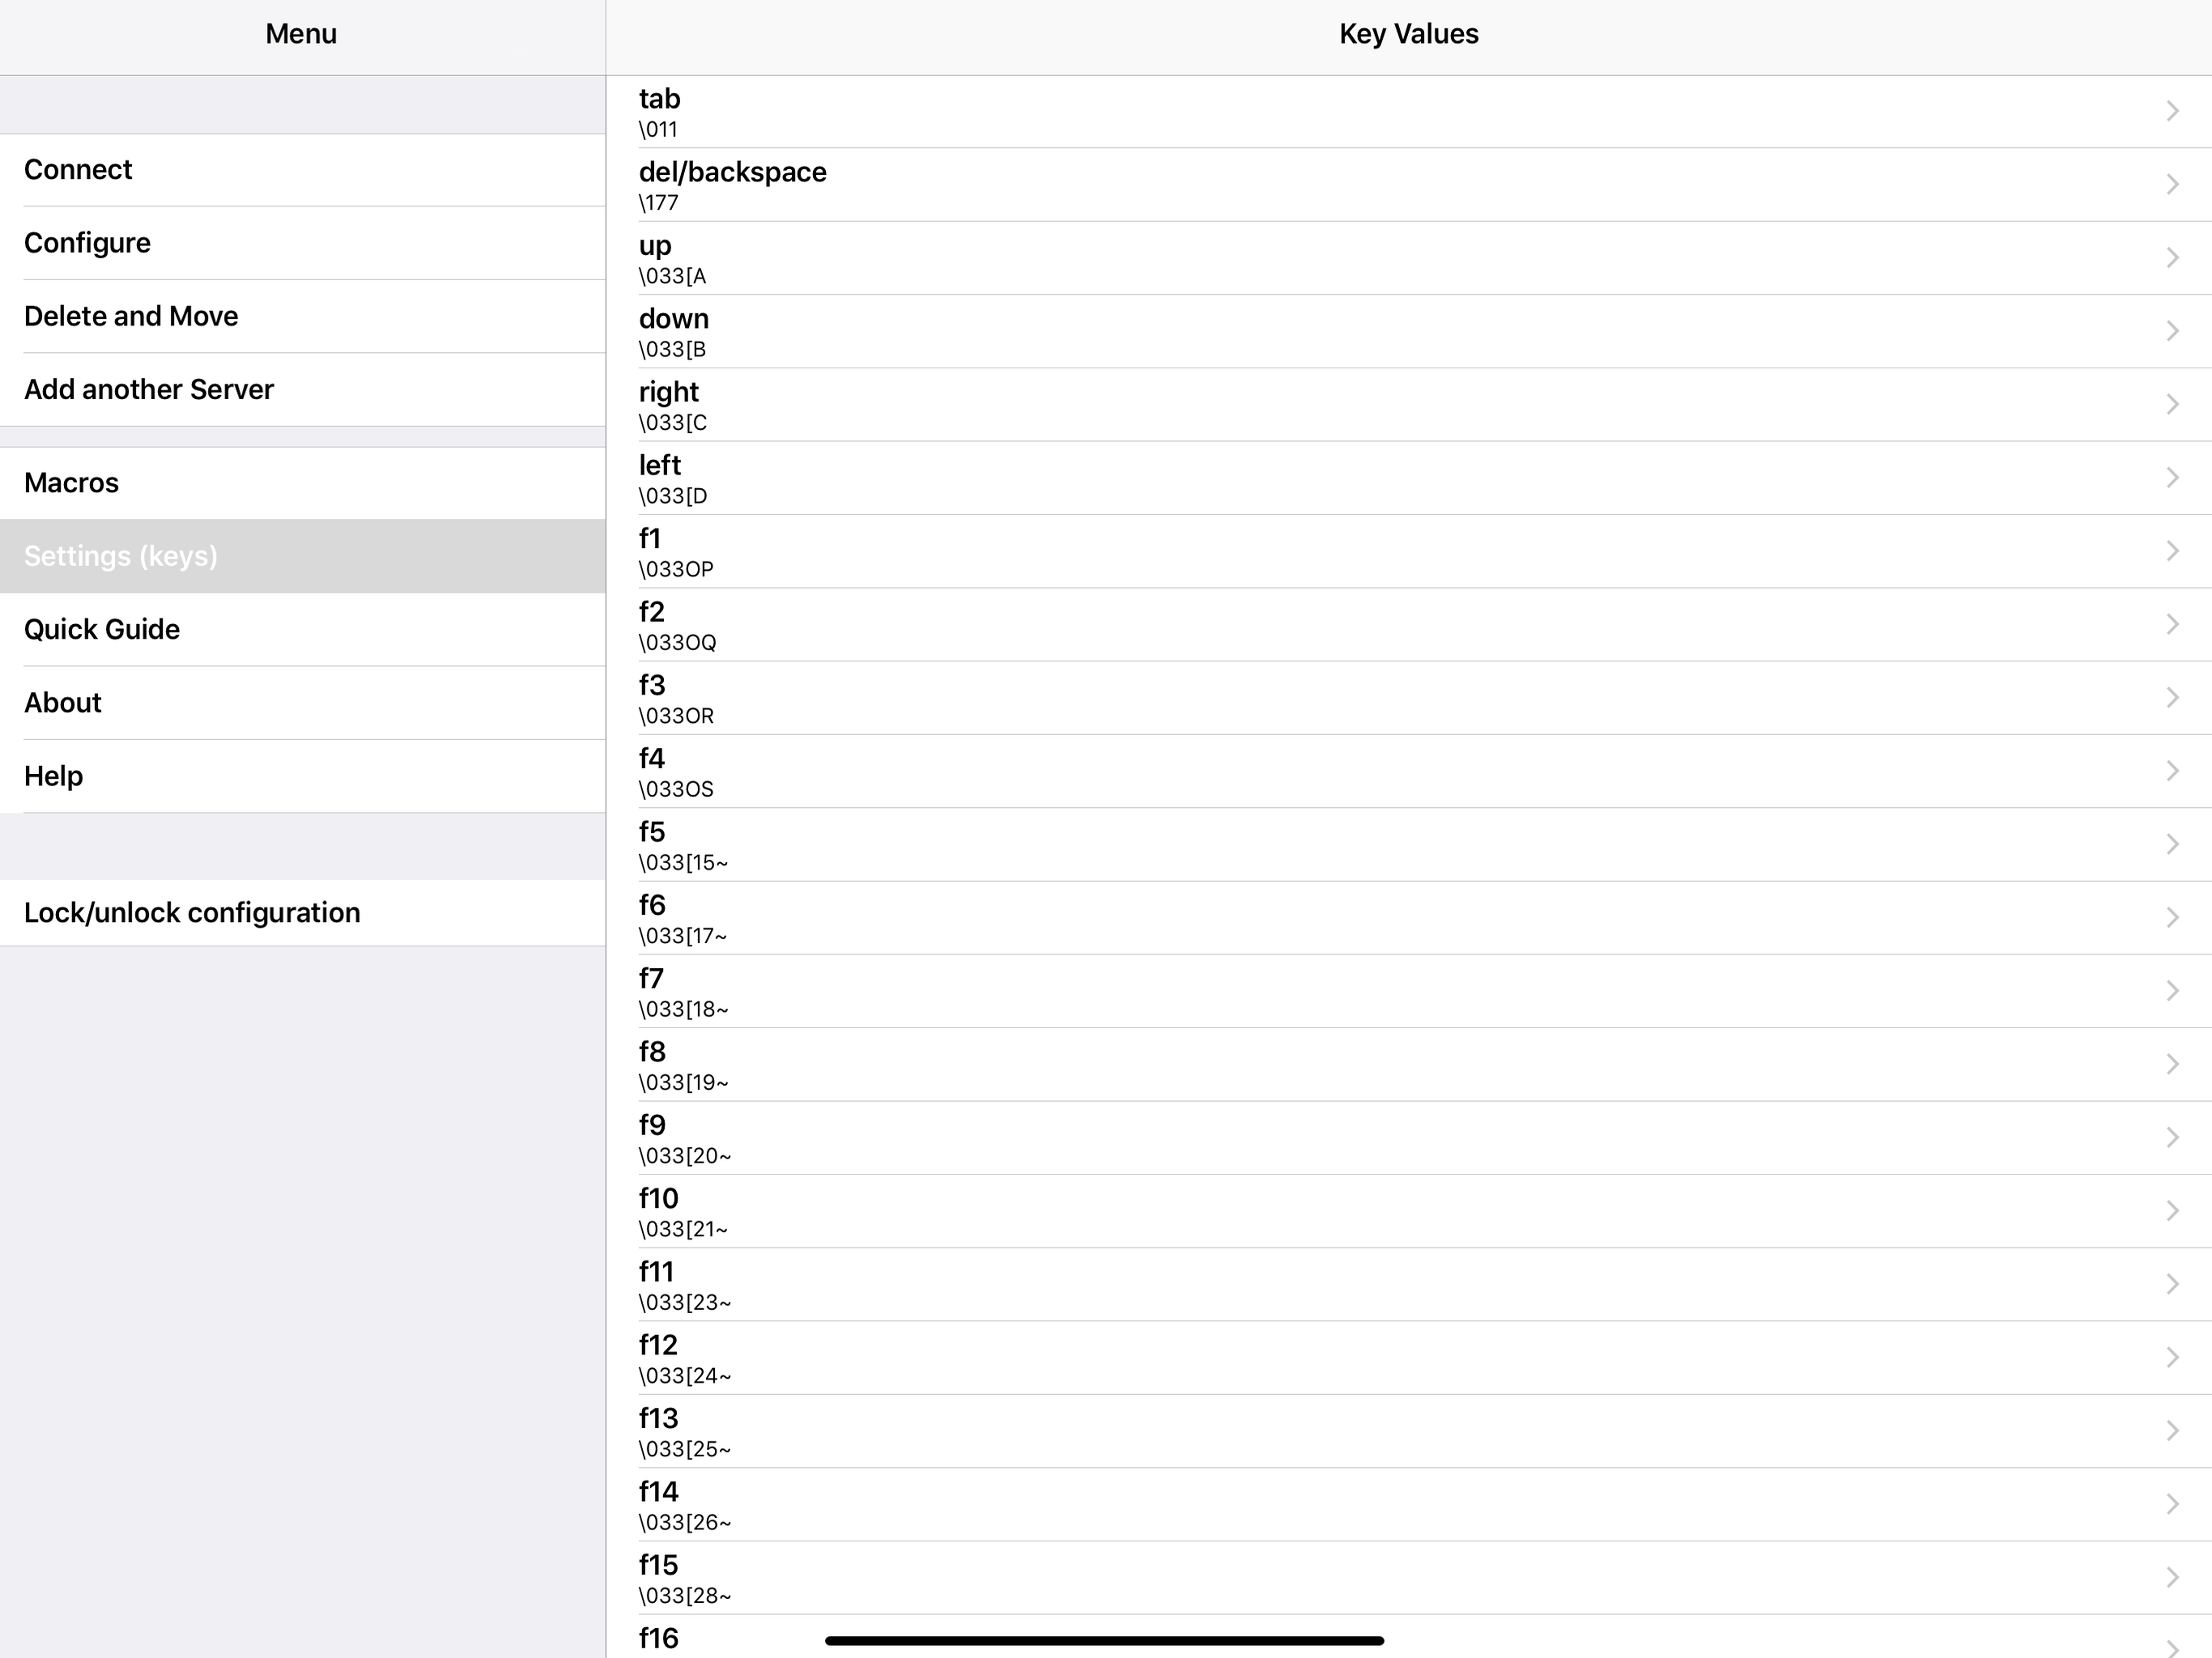2212x1658 pixels.
Task: Tap Lock/unlock configuration
Action: pyautogui.click(x=192, y=913)
